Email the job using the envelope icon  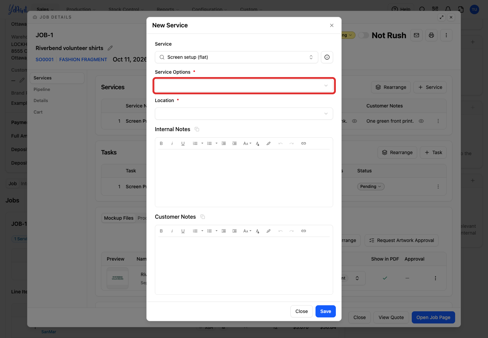pos(416,35)
